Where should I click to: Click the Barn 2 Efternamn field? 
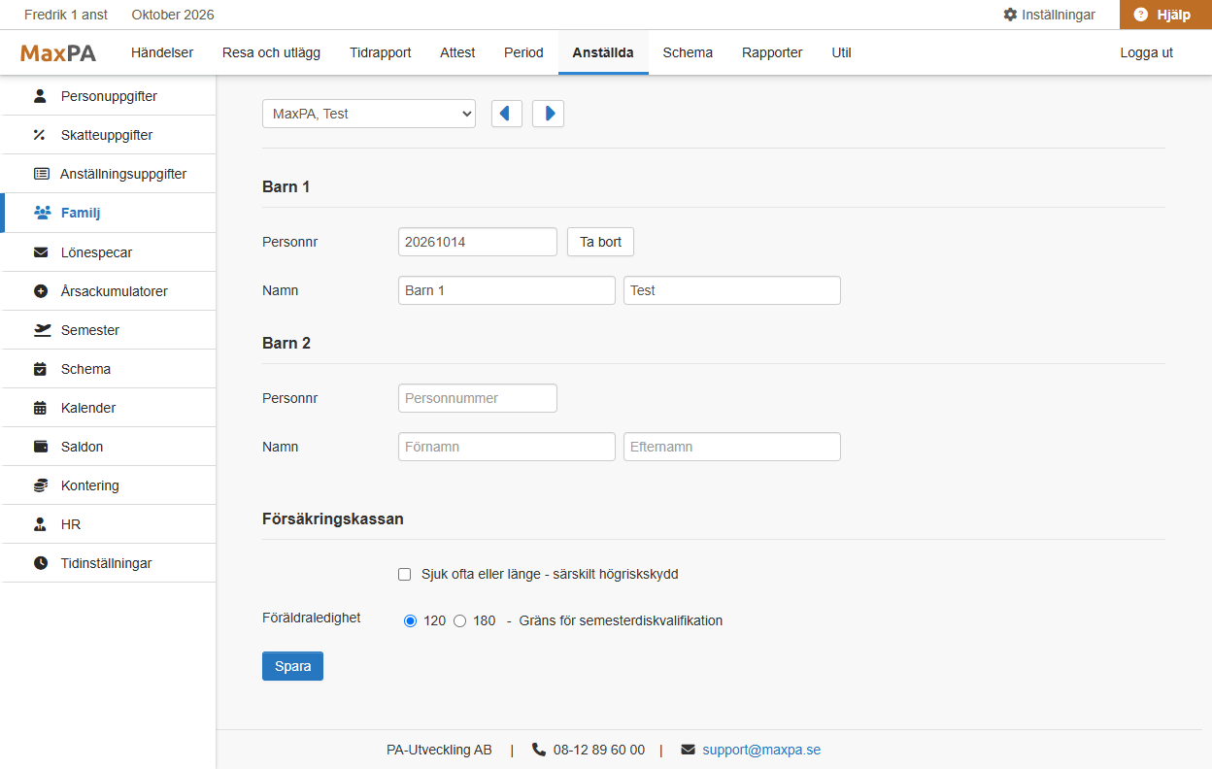(x=732, y=447)
